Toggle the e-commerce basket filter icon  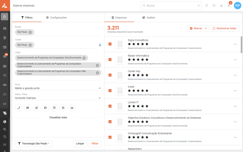tap(72, 108)
